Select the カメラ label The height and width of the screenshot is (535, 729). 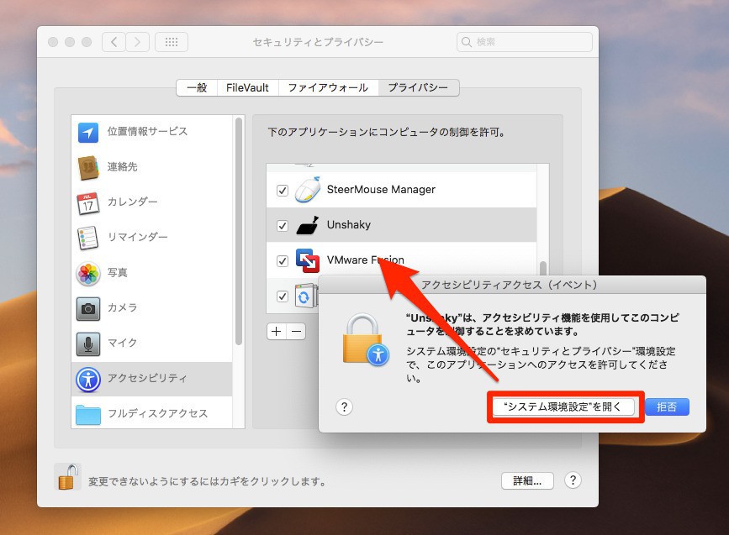pos(122,308)
